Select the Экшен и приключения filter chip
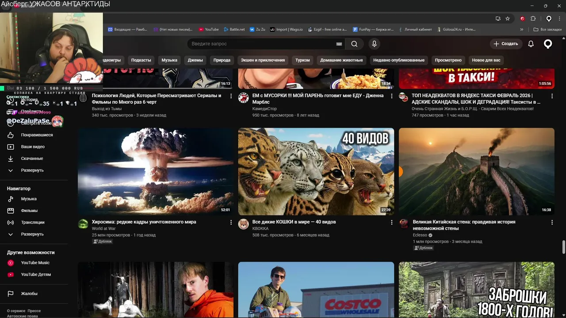Screen dimensions: 566x318 pyautogui.click(x=263, y=60)
